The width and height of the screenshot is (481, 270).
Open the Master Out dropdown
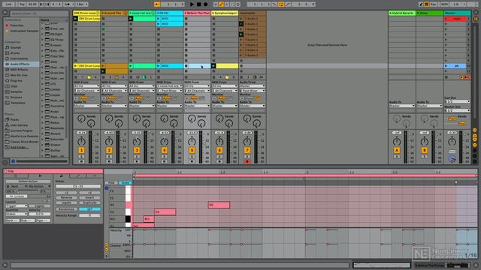coord(457,110)
